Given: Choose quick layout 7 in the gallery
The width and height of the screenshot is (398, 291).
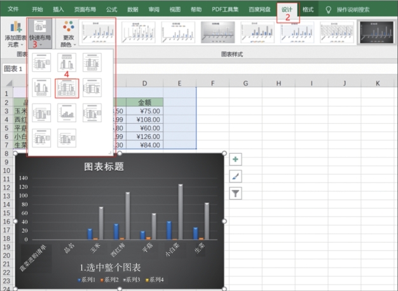Looking at the screenshot, I should pyautogui.click(x=41, y=113).
